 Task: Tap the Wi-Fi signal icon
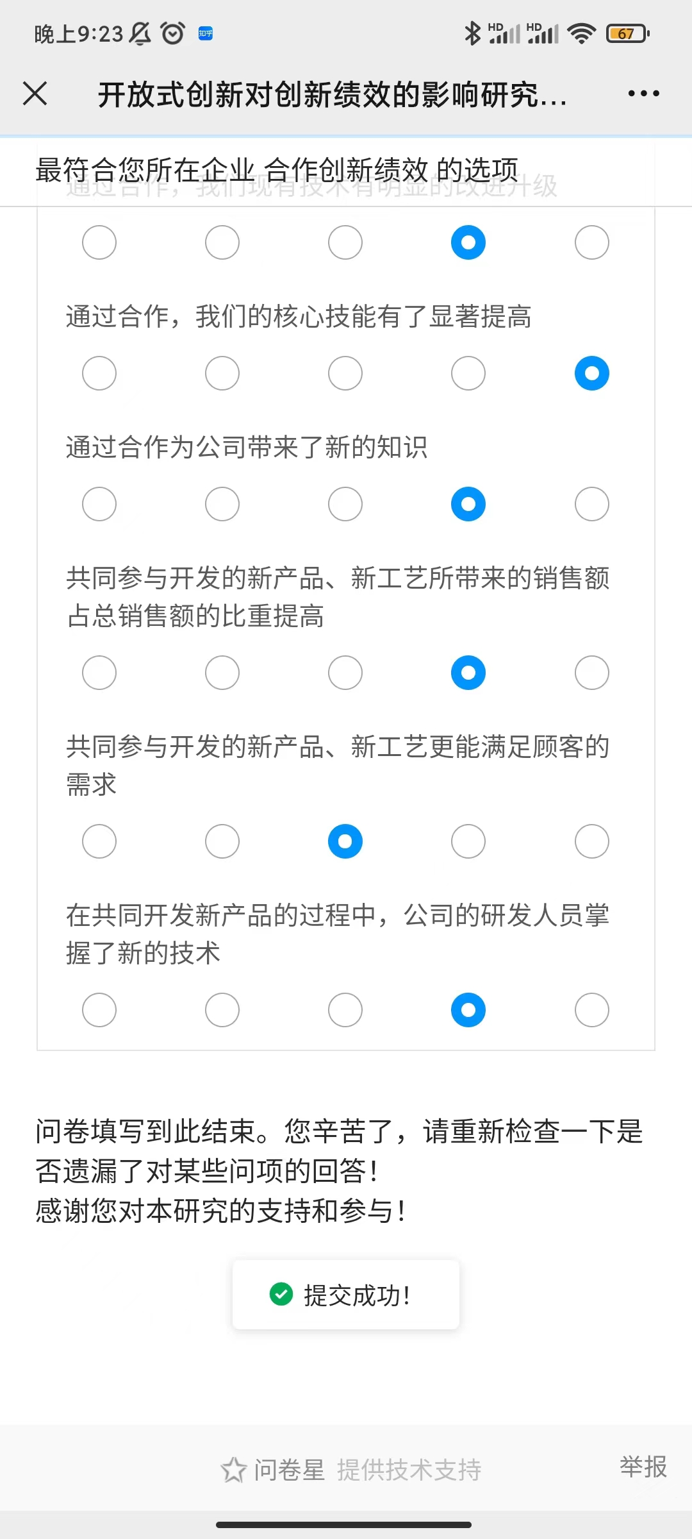(x=582, y=33)
